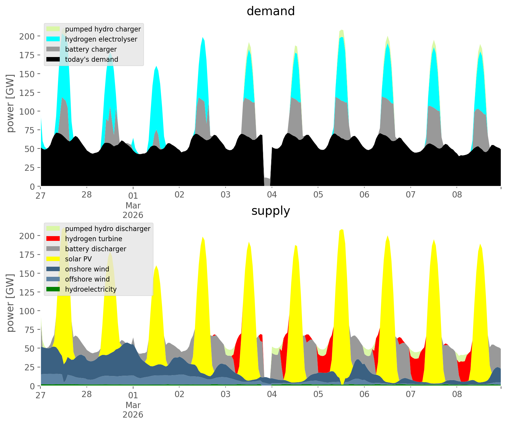This screenshot has width=507, height=425.
Task: Click the onshore wind legend swatch
Action: [x=53, y=269]
